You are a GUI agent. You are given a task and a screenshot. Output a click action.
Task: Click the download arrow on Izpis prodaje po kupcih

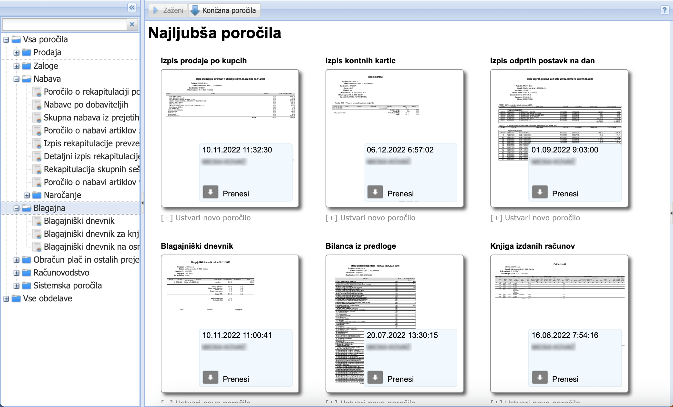tap(211, 192)
